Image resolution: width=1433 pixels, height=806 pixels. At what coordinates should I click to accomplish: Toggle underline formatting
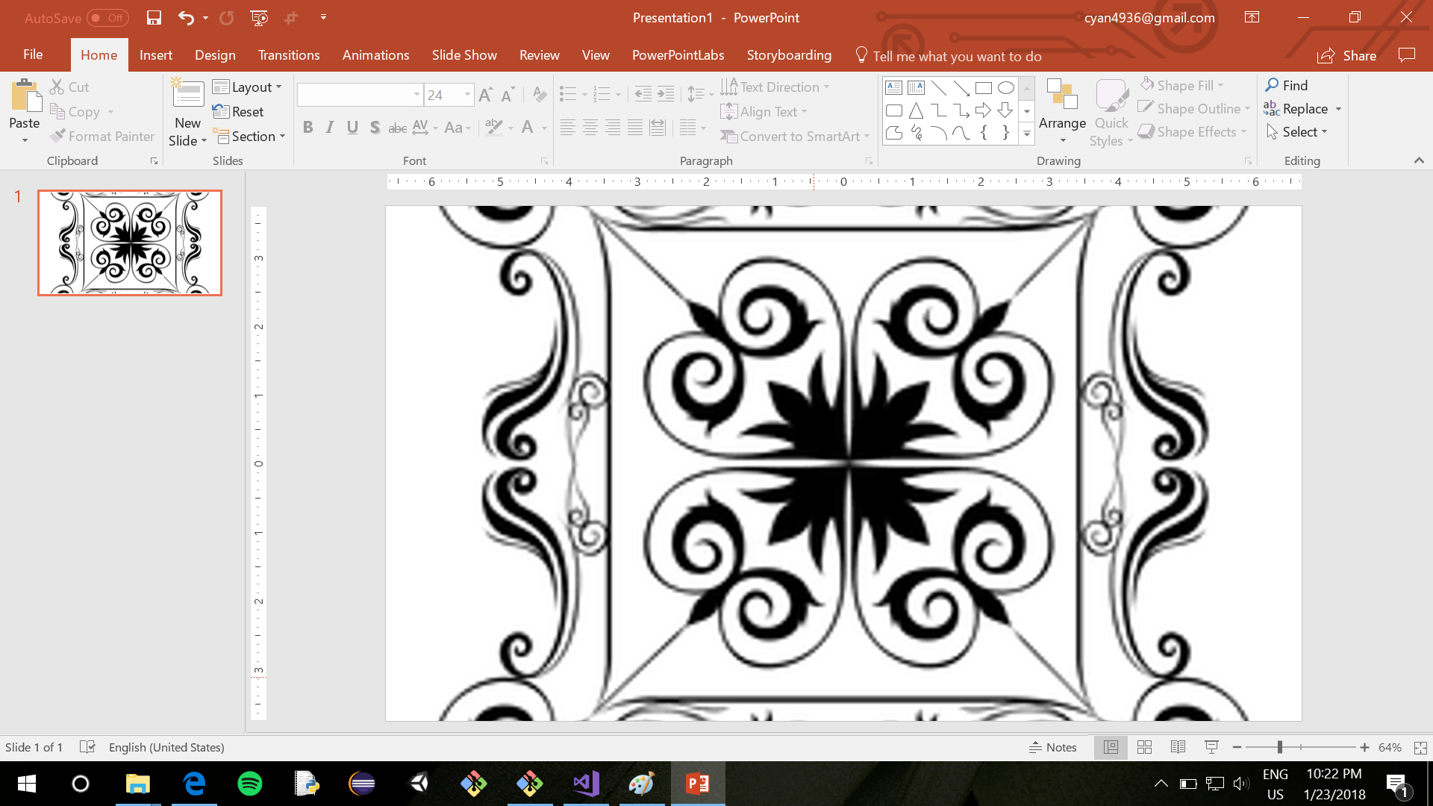[x=352, y=128]
